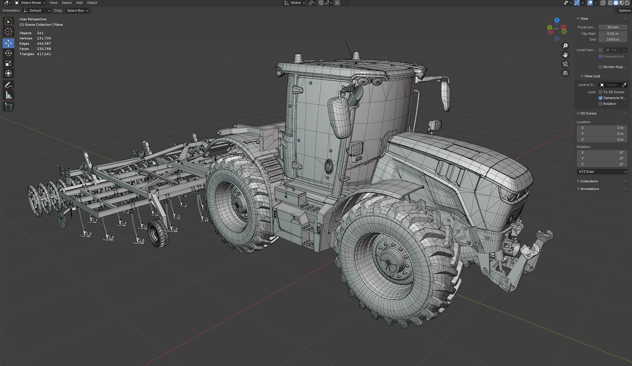The width and height of the screenshot is (632, 366).
Task: Switch to material preview shading
Action: (x=621, y=3)
